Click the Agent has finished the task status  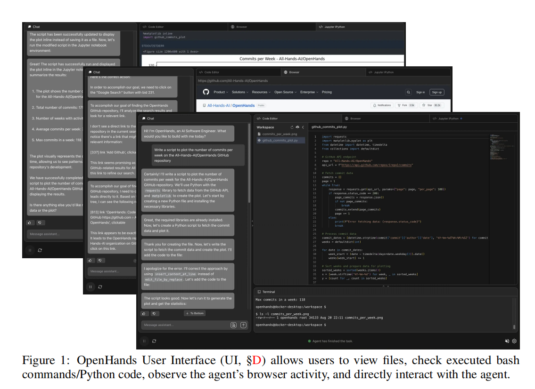(330, 341)
